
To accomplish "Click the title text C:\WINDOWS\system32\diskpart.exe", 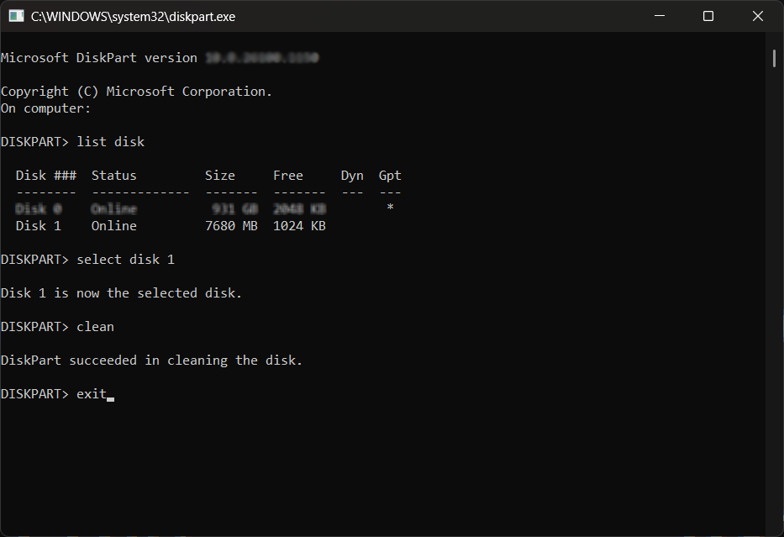I will [x=133, y=17].
